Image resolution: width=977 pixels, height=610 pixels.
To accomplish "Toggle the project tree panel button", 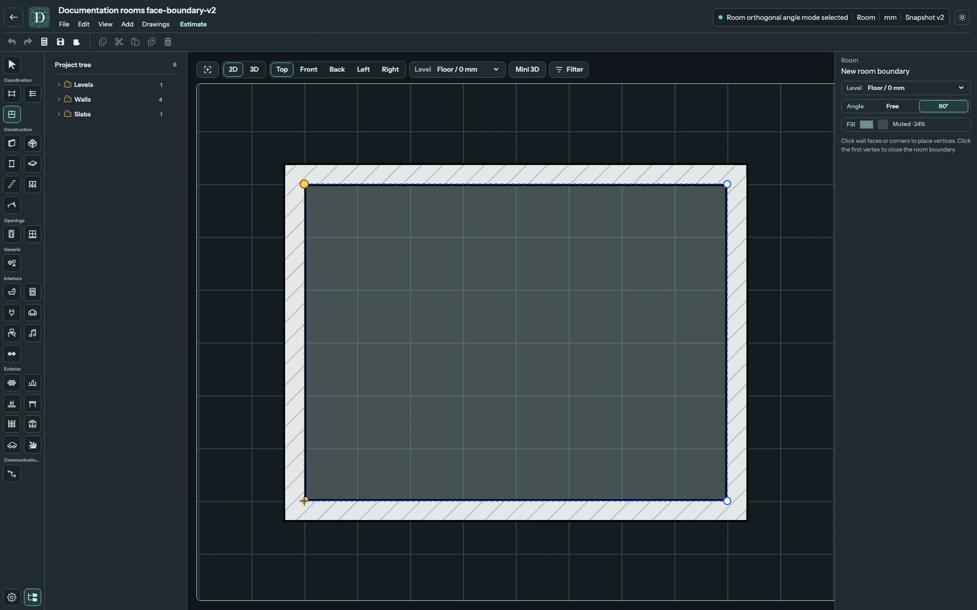I will (x=33, y=597).
